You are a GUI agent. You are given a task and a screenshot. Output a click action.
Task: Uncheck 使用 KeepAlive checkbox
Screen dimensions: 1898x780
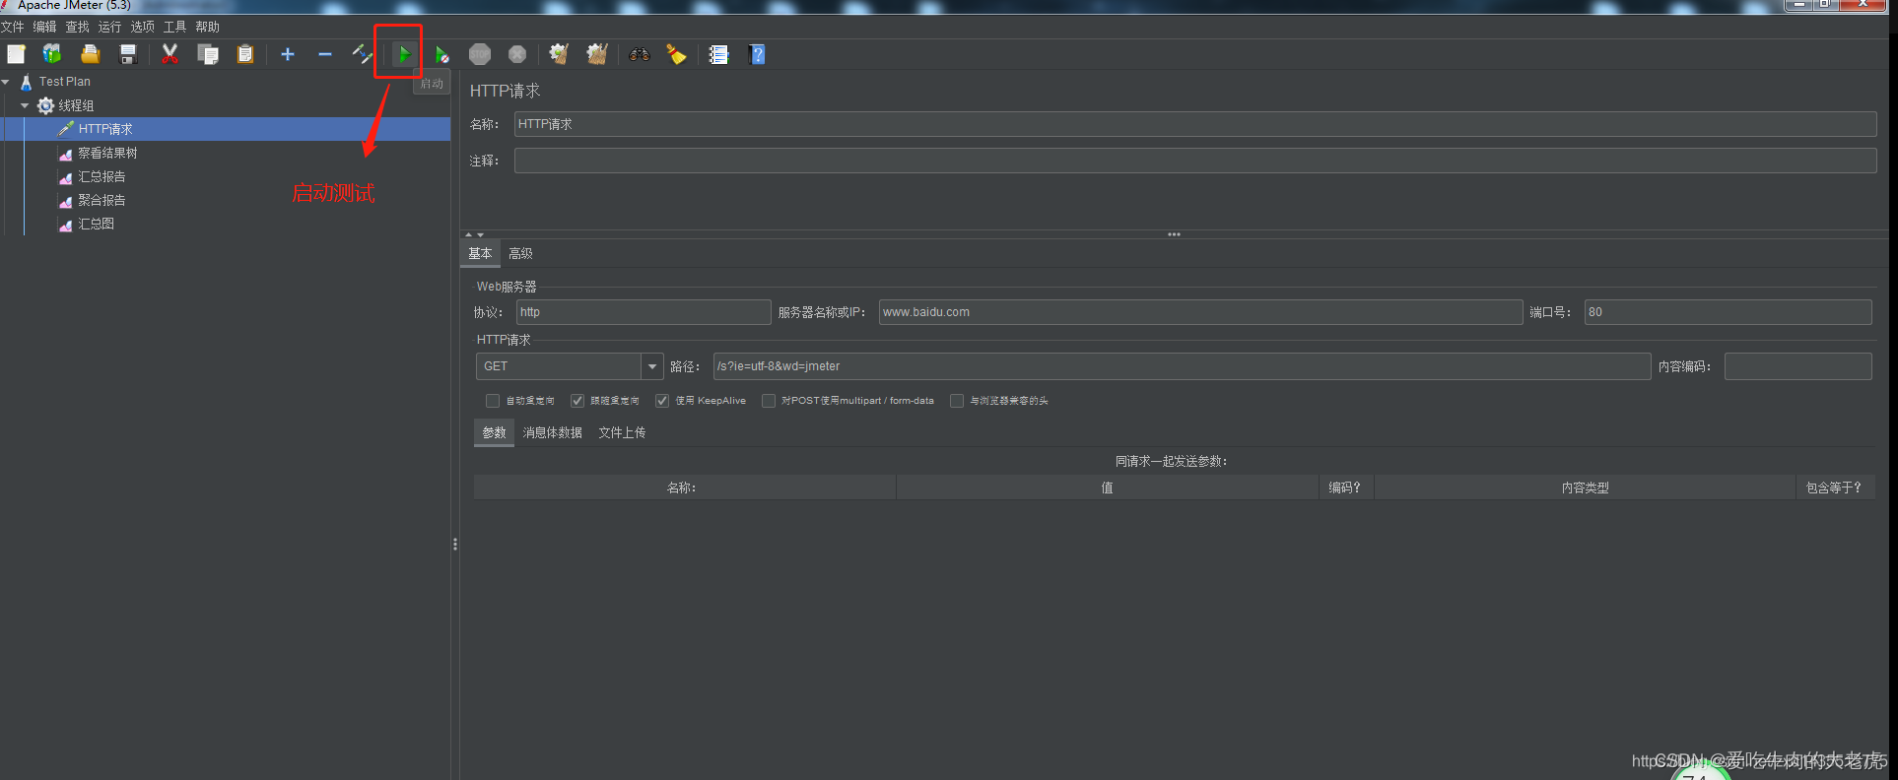662,401
